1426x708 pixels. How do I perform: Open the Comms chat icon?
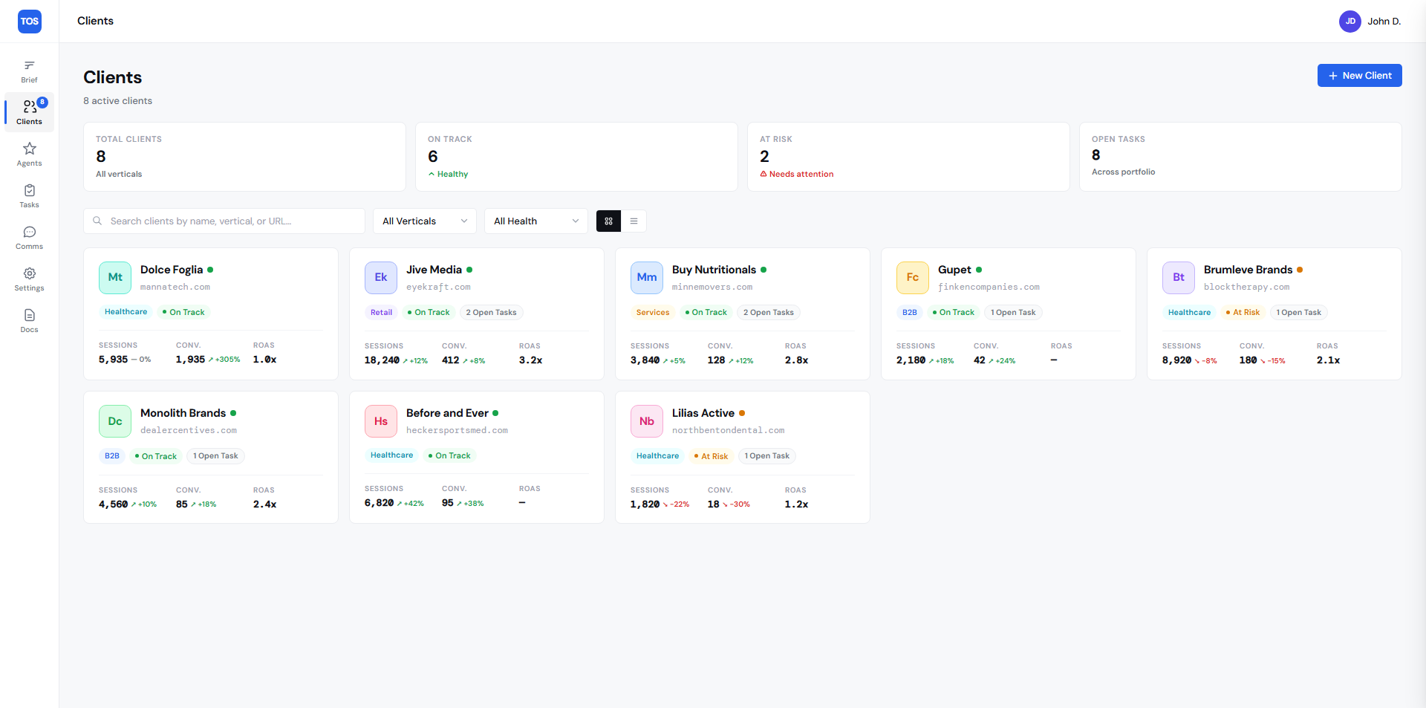[x=29, y=232]
